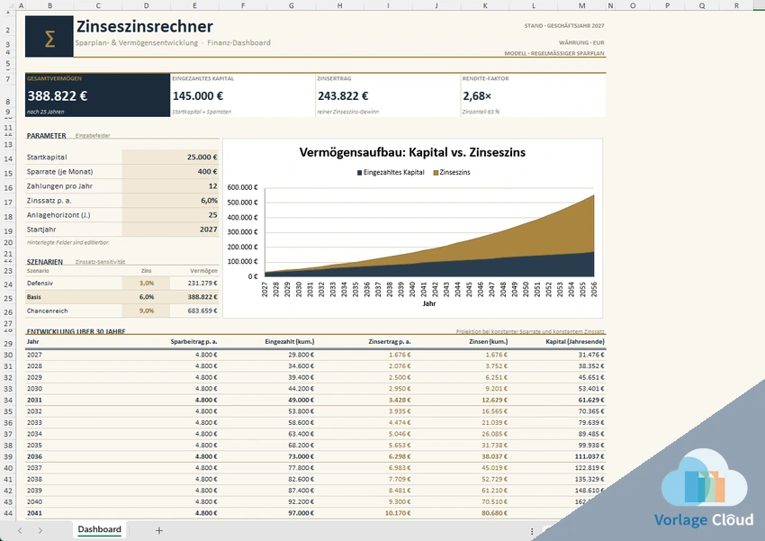The height and width of the screenshot is (541, 765).
Task: Select the Rendite-Faktor value 2,68×
Action: [477, 96]
